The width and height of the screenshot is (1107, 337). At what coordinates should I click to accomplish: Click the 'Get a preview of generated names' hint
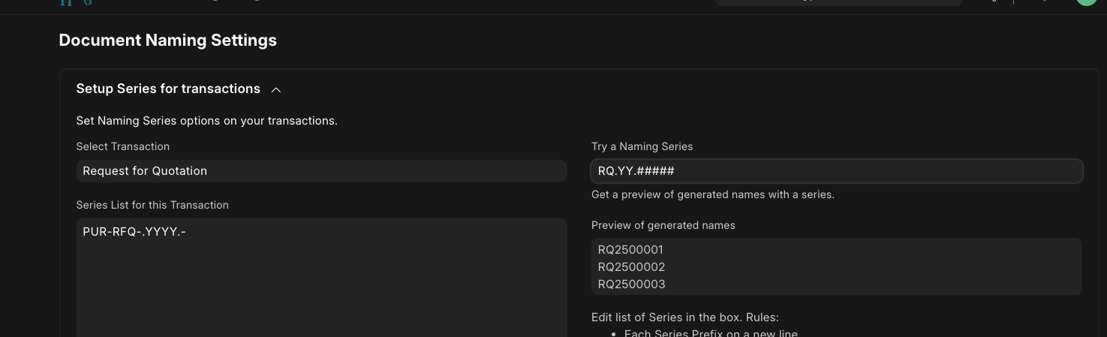[712, 194]
